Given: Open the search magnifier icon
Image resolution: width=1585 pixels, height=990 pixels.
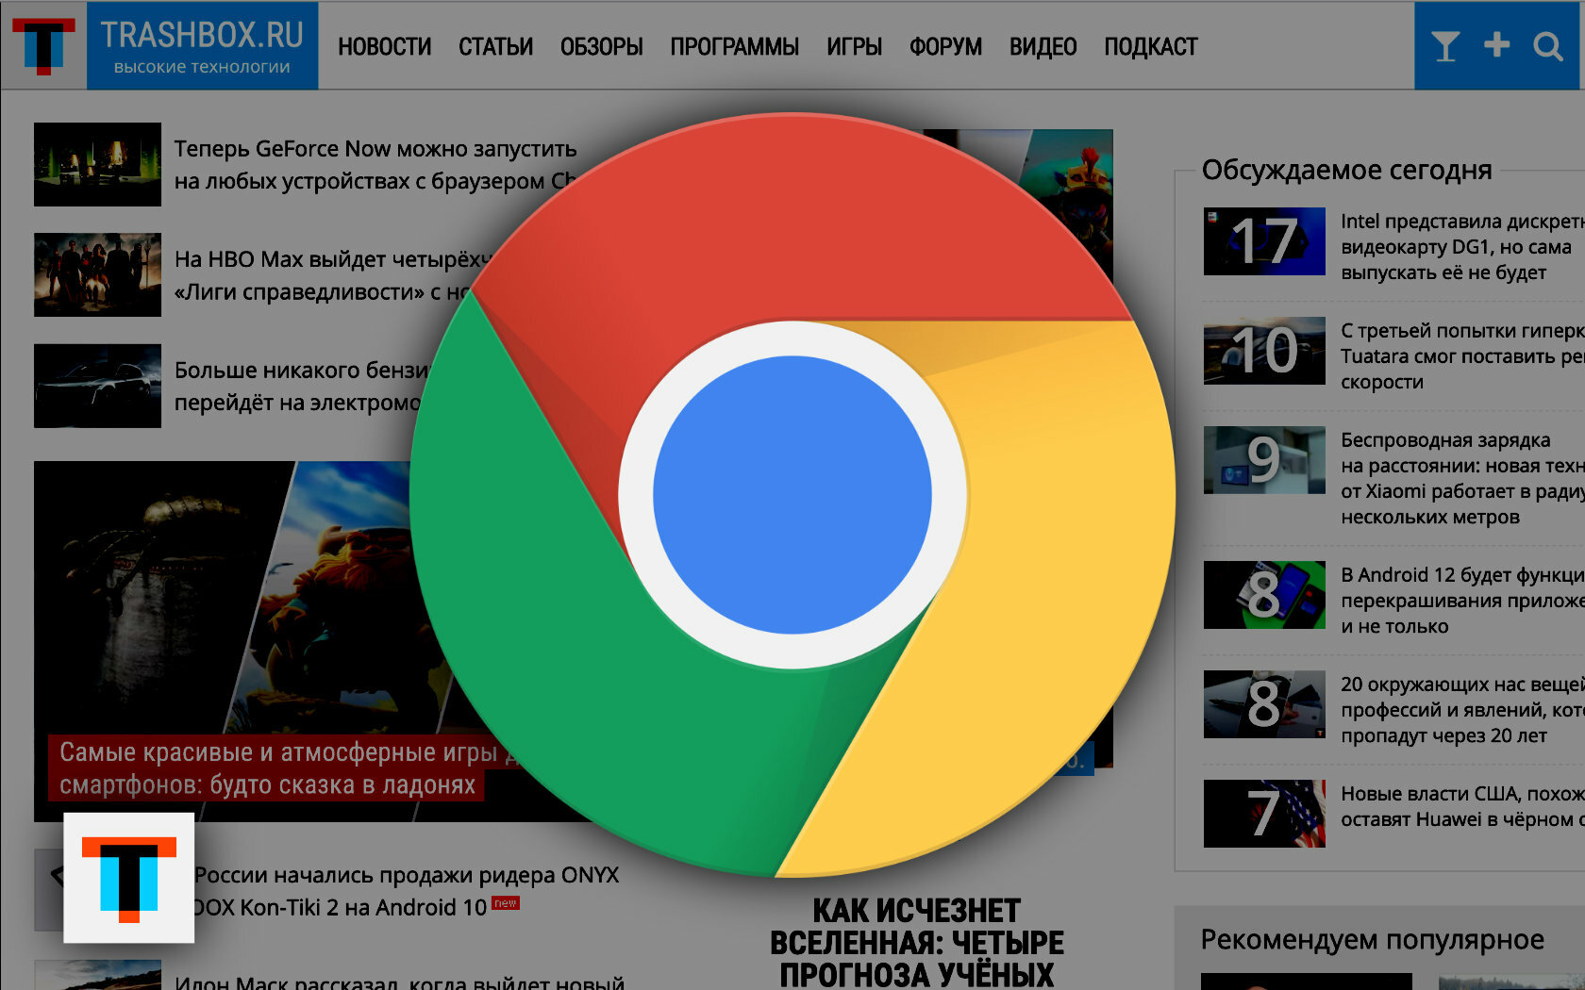Looking at the screenshot, I should point(1548,45).
